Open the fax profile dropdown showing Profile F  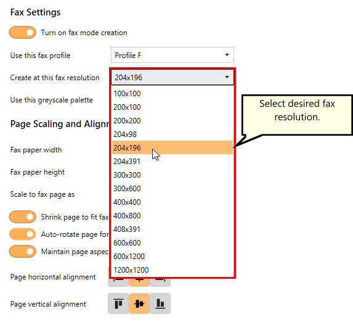click(x=172, y=55)
